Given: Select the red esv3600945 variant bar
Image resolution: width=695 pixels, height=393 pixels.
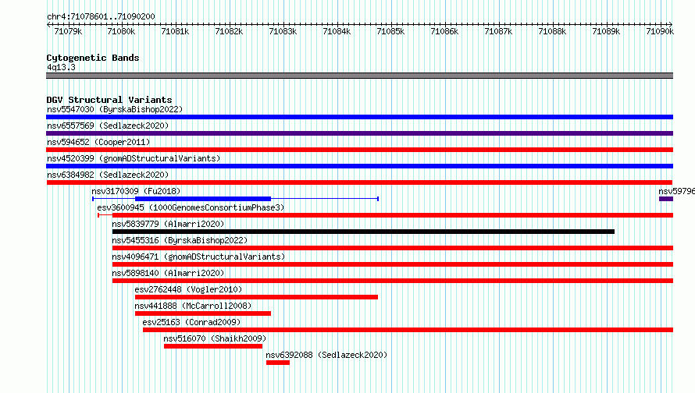Looking at the screenshot, I should pos(393,215).
